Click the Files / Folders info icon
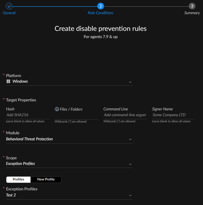 pos(57,109)
